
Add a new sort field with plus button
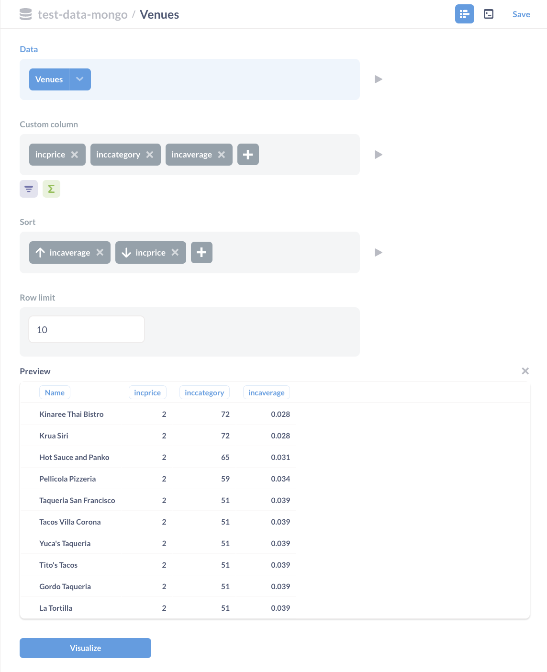click(x=201, y=252)
